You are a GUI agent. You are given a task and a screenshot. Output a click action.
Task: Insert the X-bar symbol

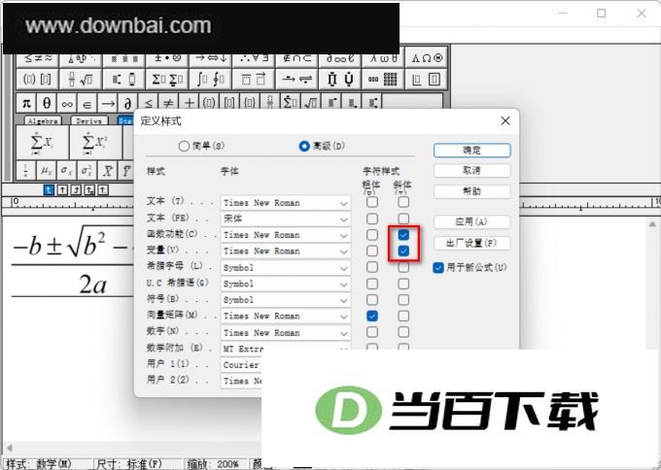click(107, 170)
